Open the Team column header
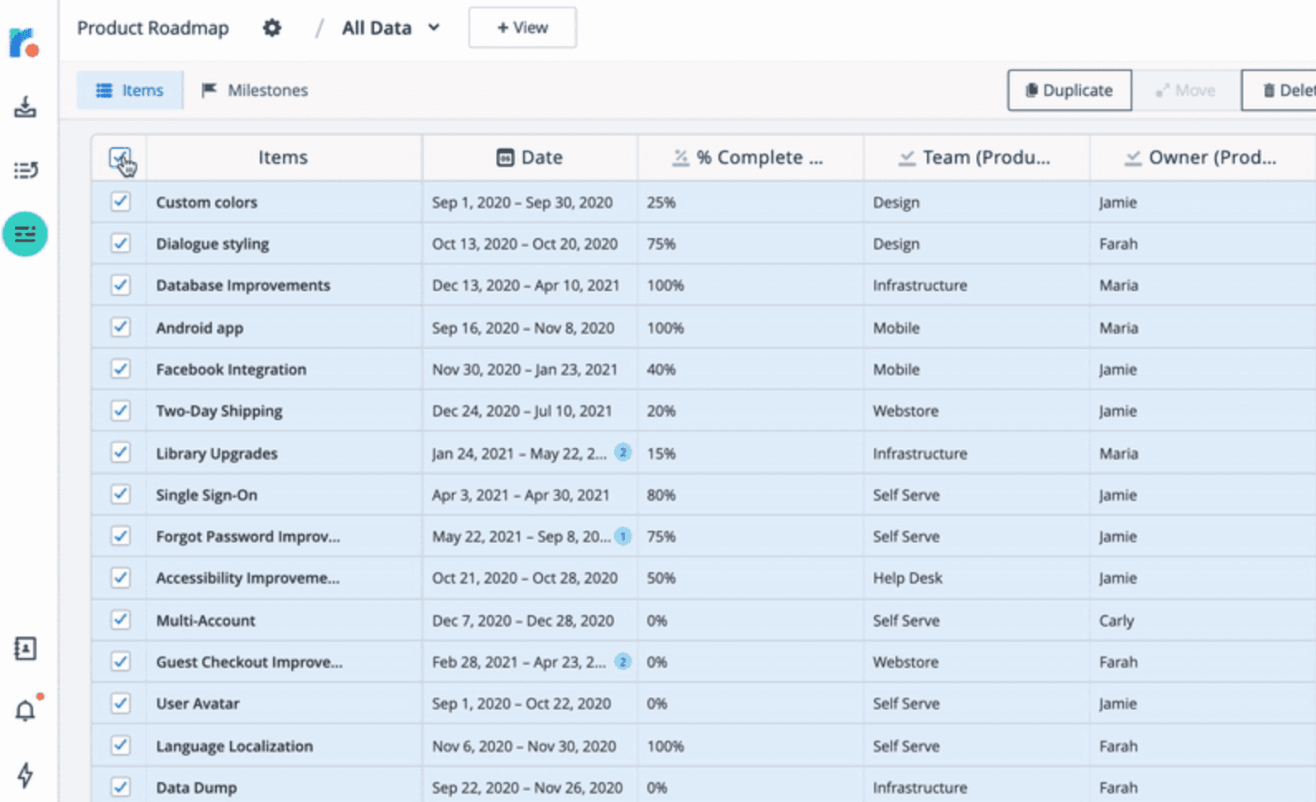Image resolution: width=1316 pixels, height=802 pixels. coord(977,157)
